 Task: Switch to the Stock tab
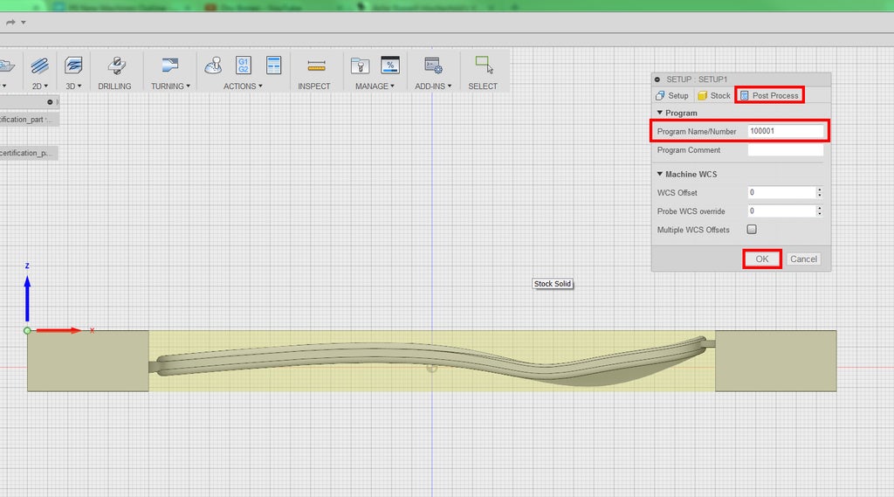click(714, 95)
